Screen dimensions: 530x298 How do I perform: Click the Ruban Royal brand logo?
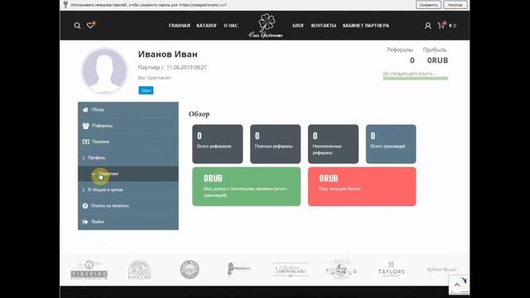click(x=441, y=270)
